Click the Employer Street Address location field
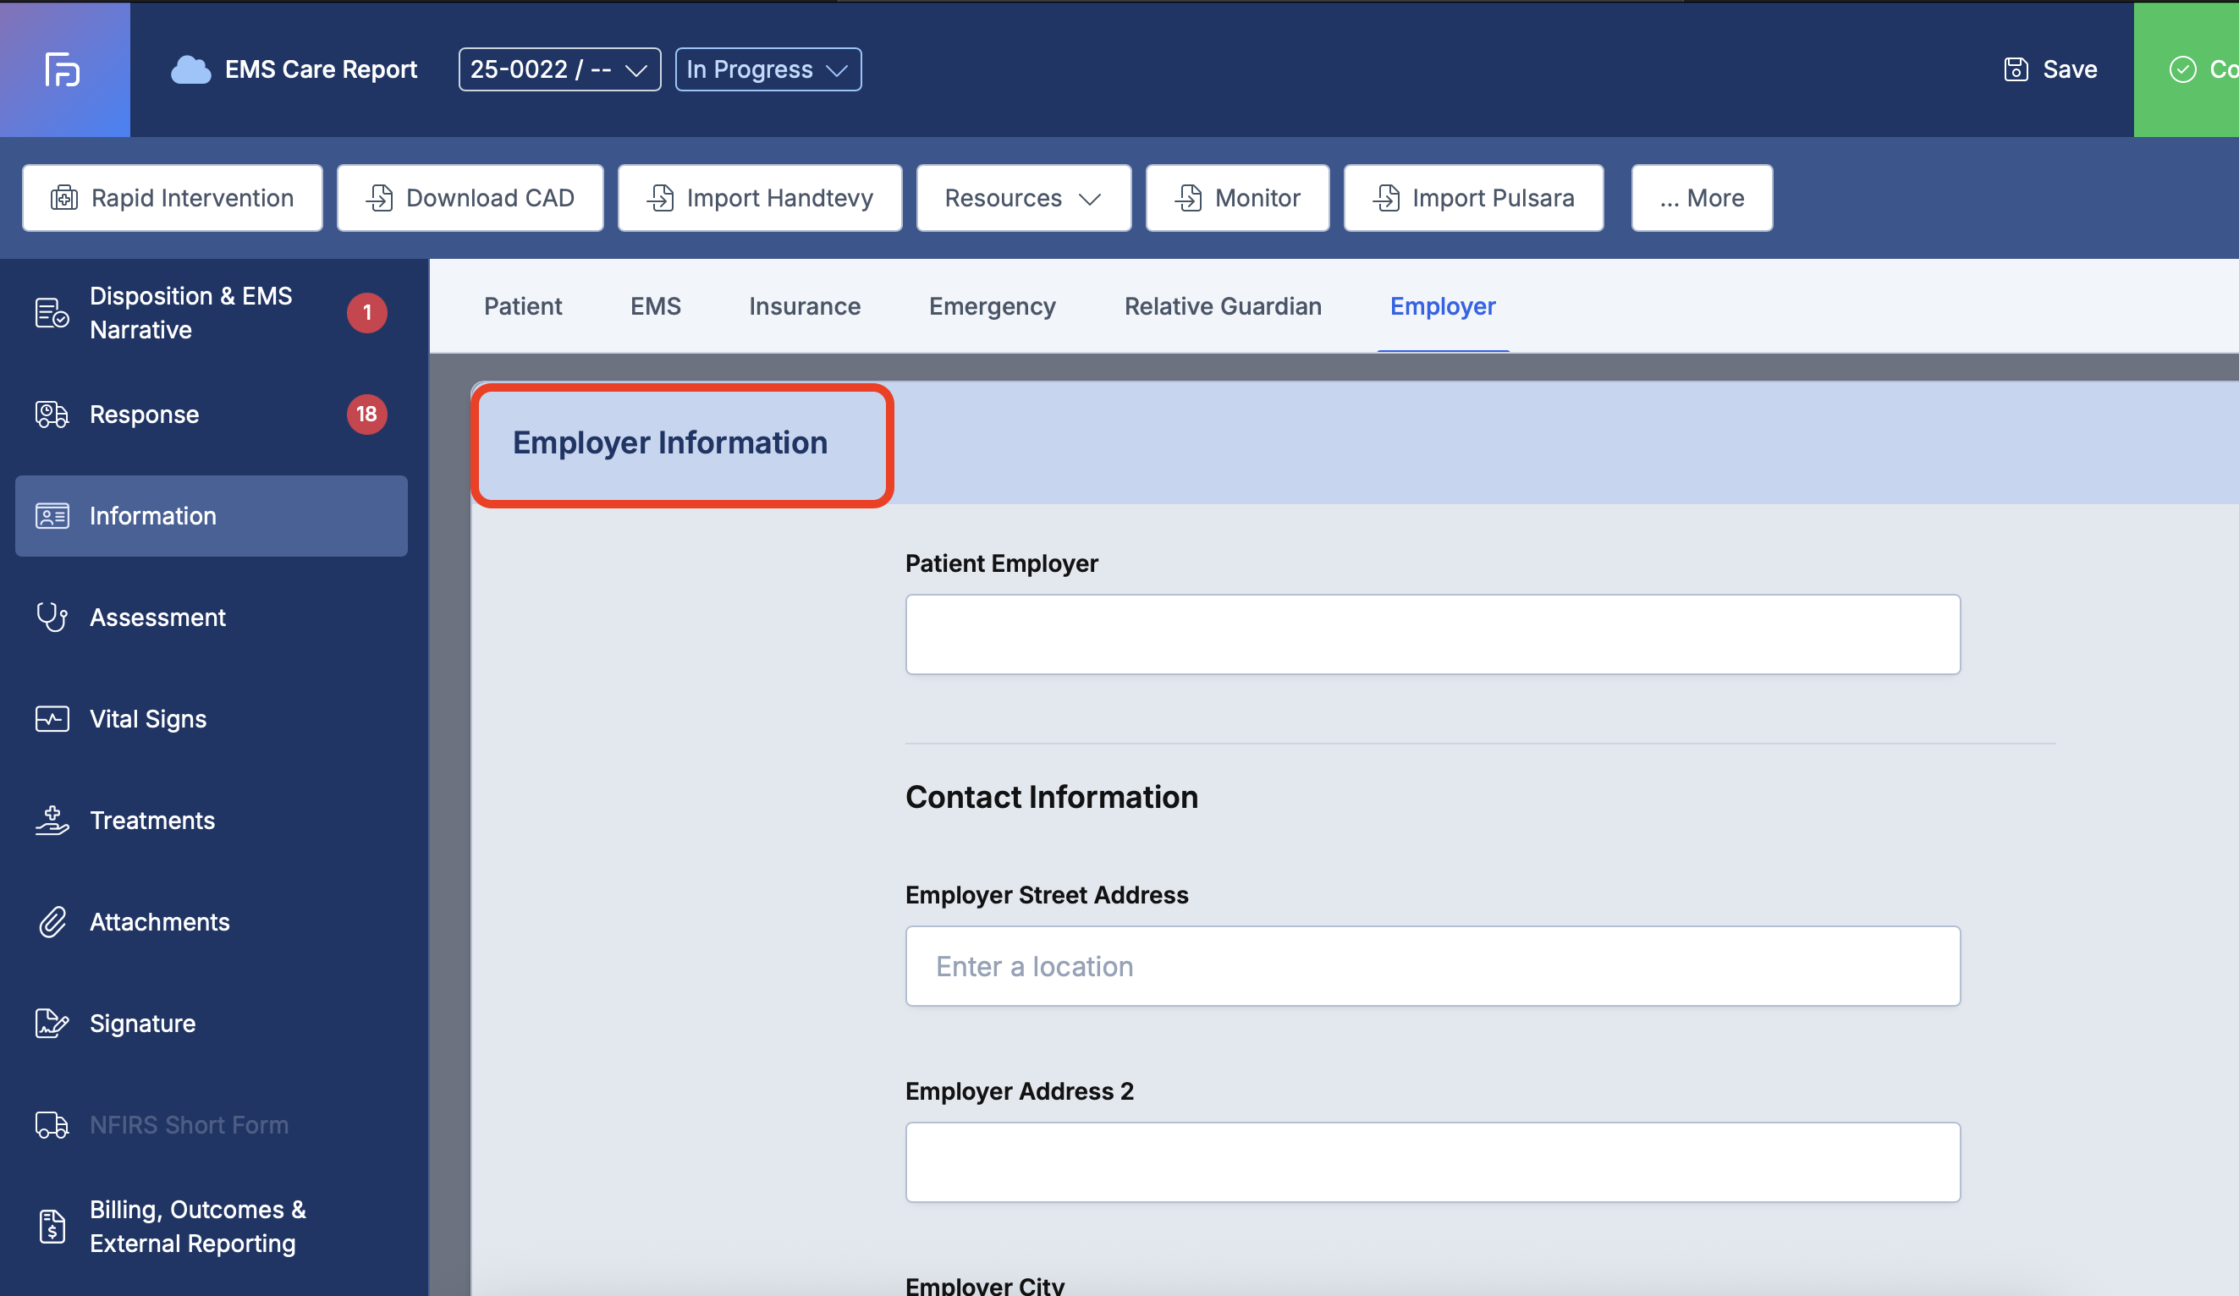This screenshot has width=2239, height=1296. [1432, 966]
